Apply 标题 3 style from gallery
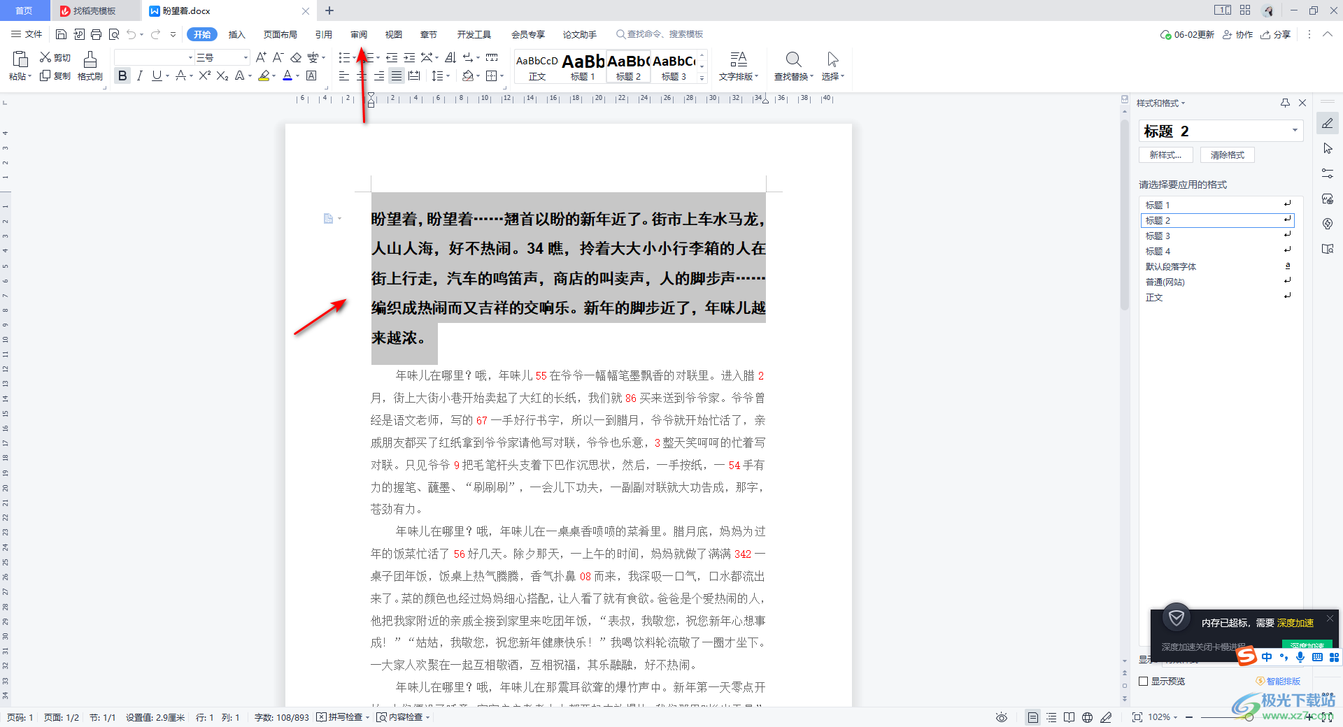The width and height of the screenshot is (1343, 727). pos(674,66)
